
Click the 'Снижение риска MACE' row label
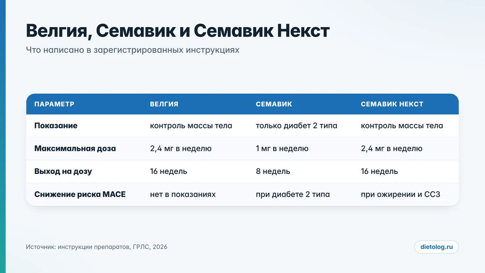(x=80, y=195)
